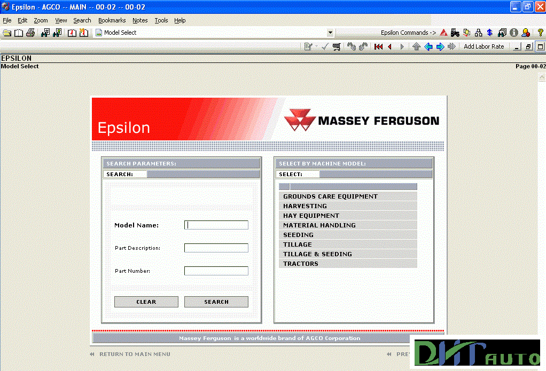The image size is (546, 371).
Task: Click the black tractor icon
Action: tap(455, 33)
